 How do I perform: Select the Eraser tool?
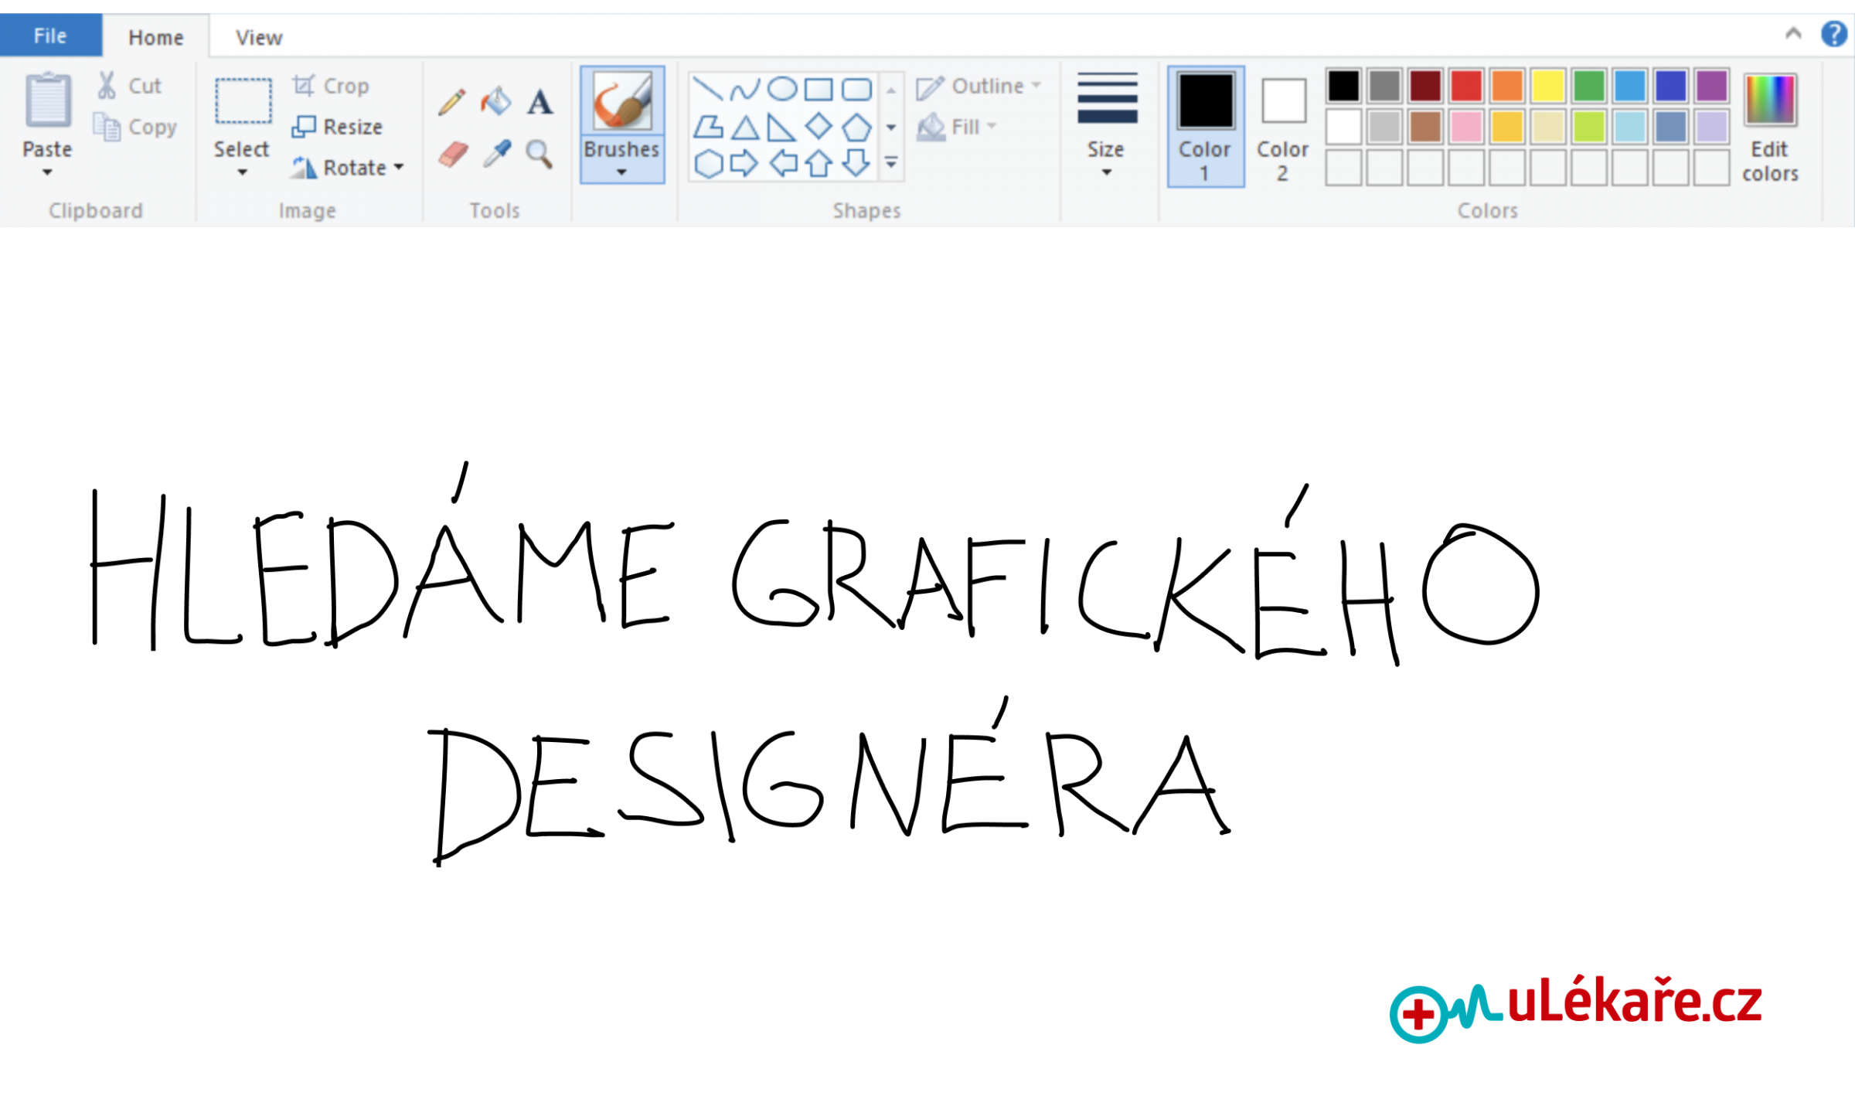click(x=453, y=154)
